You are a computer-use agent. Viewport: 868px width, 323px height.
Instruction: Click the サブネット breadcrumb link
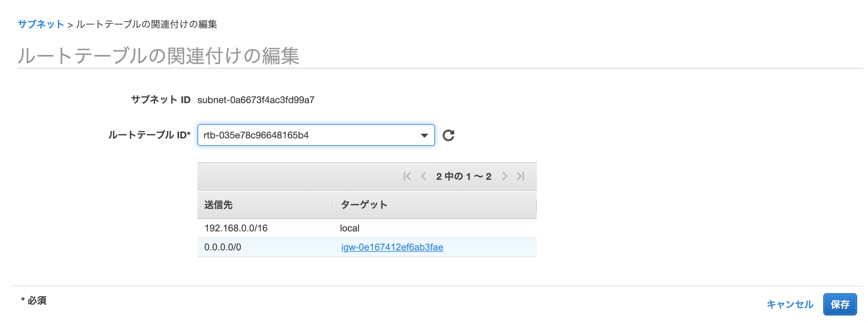coord(41,24)
